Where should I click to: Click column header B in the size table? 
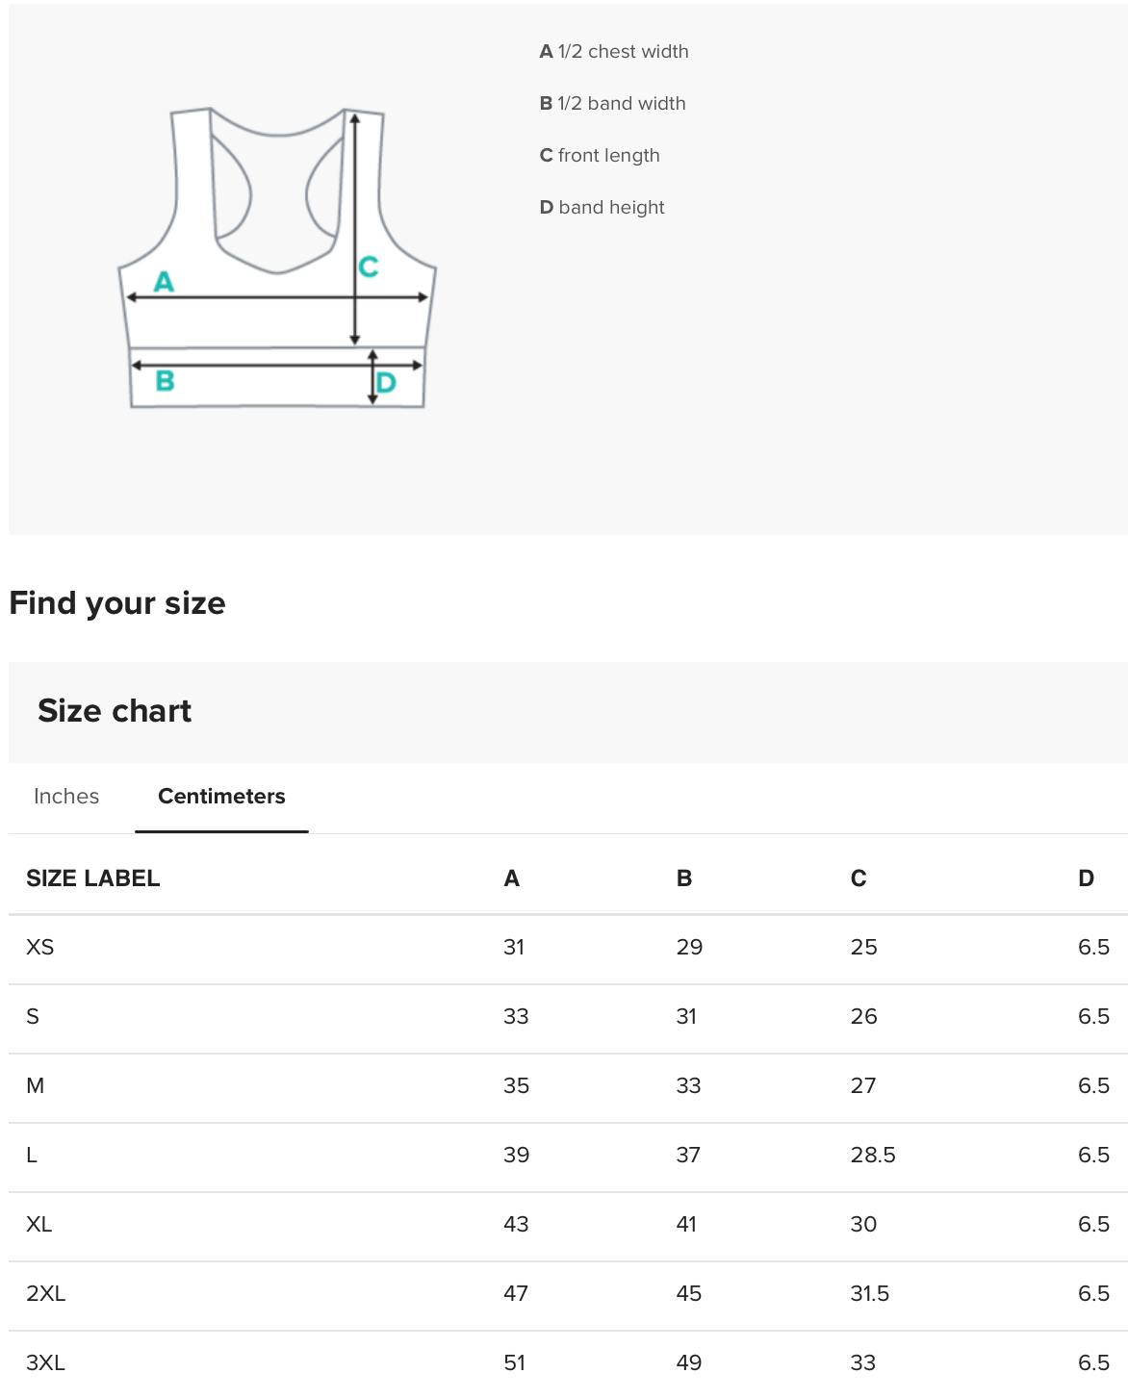point(684,878)
